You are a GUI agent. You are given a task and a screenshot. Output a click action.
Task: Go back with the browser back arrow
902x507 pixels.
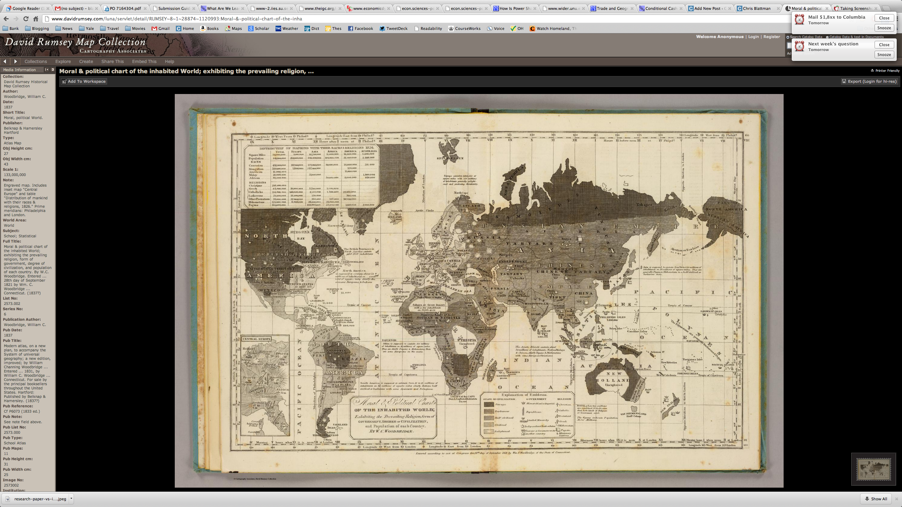6,19
